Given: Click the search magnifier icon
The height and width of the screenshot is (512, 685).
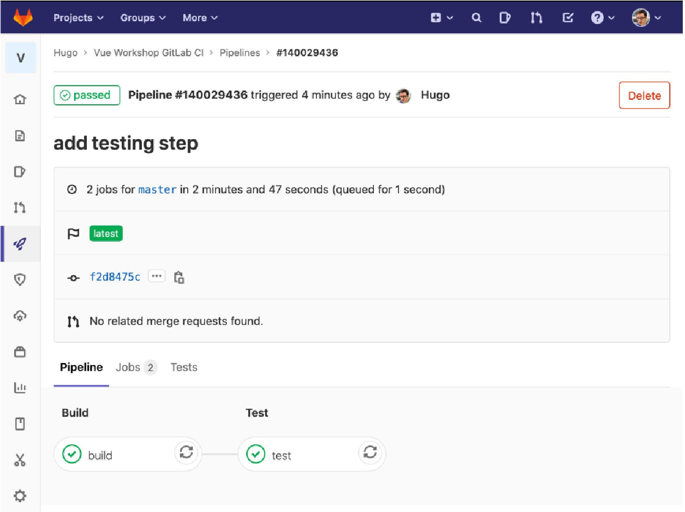Looking at the screenshot, I should coord(476,17).
